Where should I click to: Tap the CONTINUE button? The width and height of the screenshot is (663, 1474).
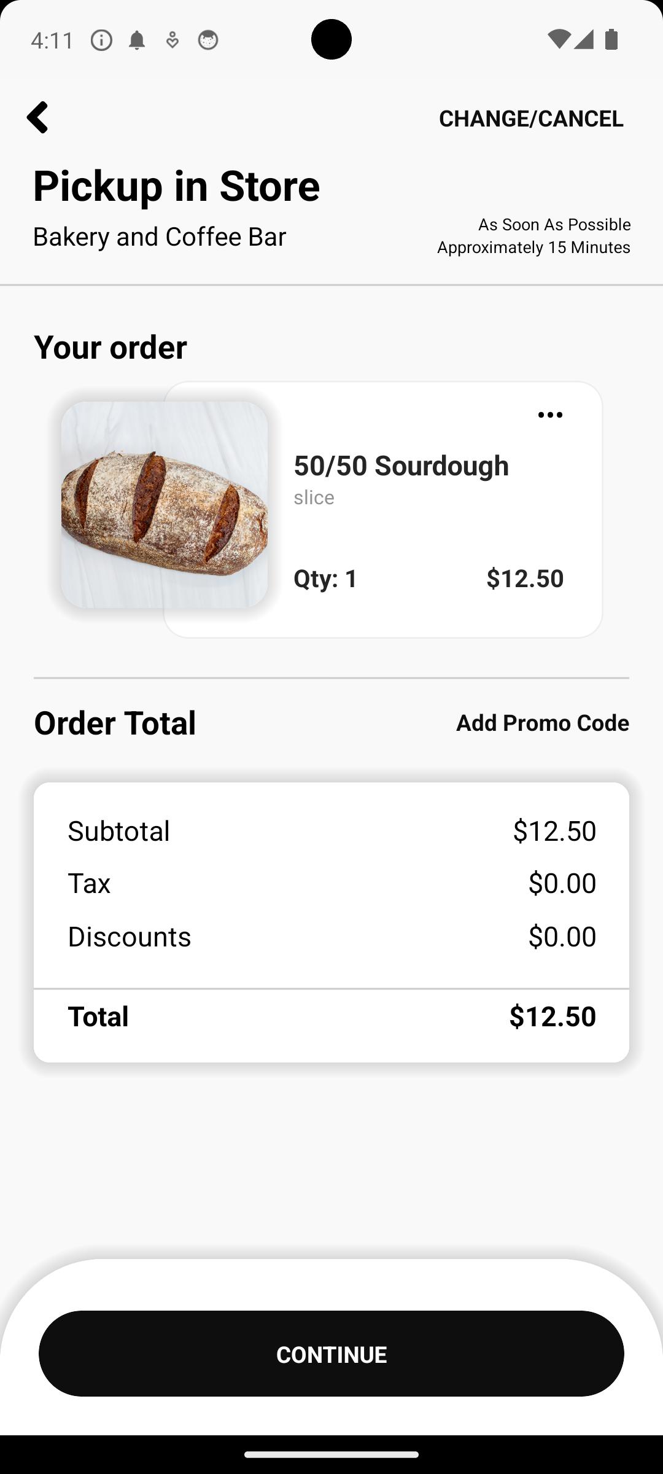point(331,1354)
